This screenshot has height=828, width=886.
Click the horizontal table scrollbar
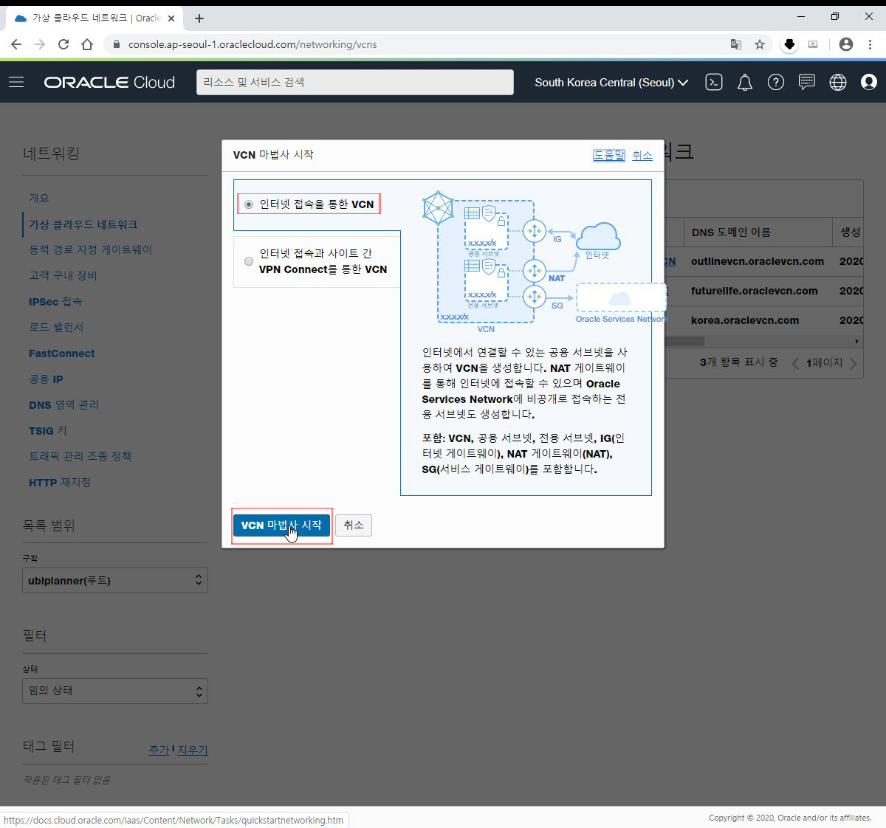click(x=684, y=341)
